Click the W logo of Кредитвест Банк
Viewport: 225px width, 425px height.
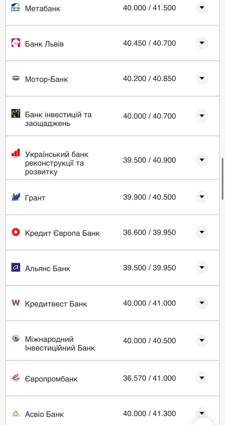tap(16, 303)
